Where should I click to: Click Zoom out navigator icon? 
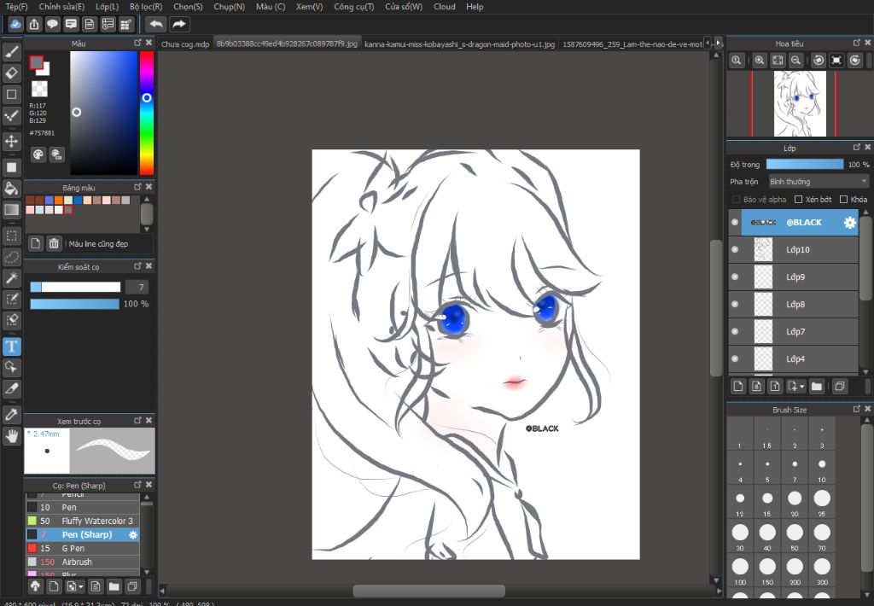(796, 61)
